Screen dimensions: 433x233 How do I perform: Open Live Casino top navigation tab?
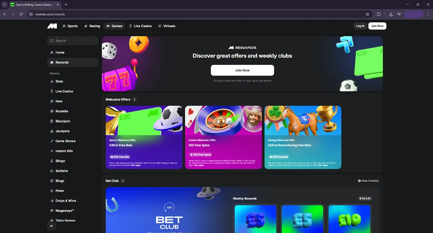140,26
